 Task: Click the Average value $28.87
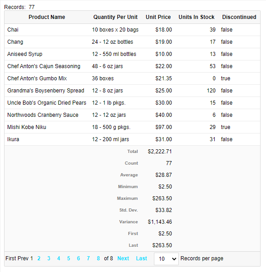pyautogui.click(x=163, y=175)
